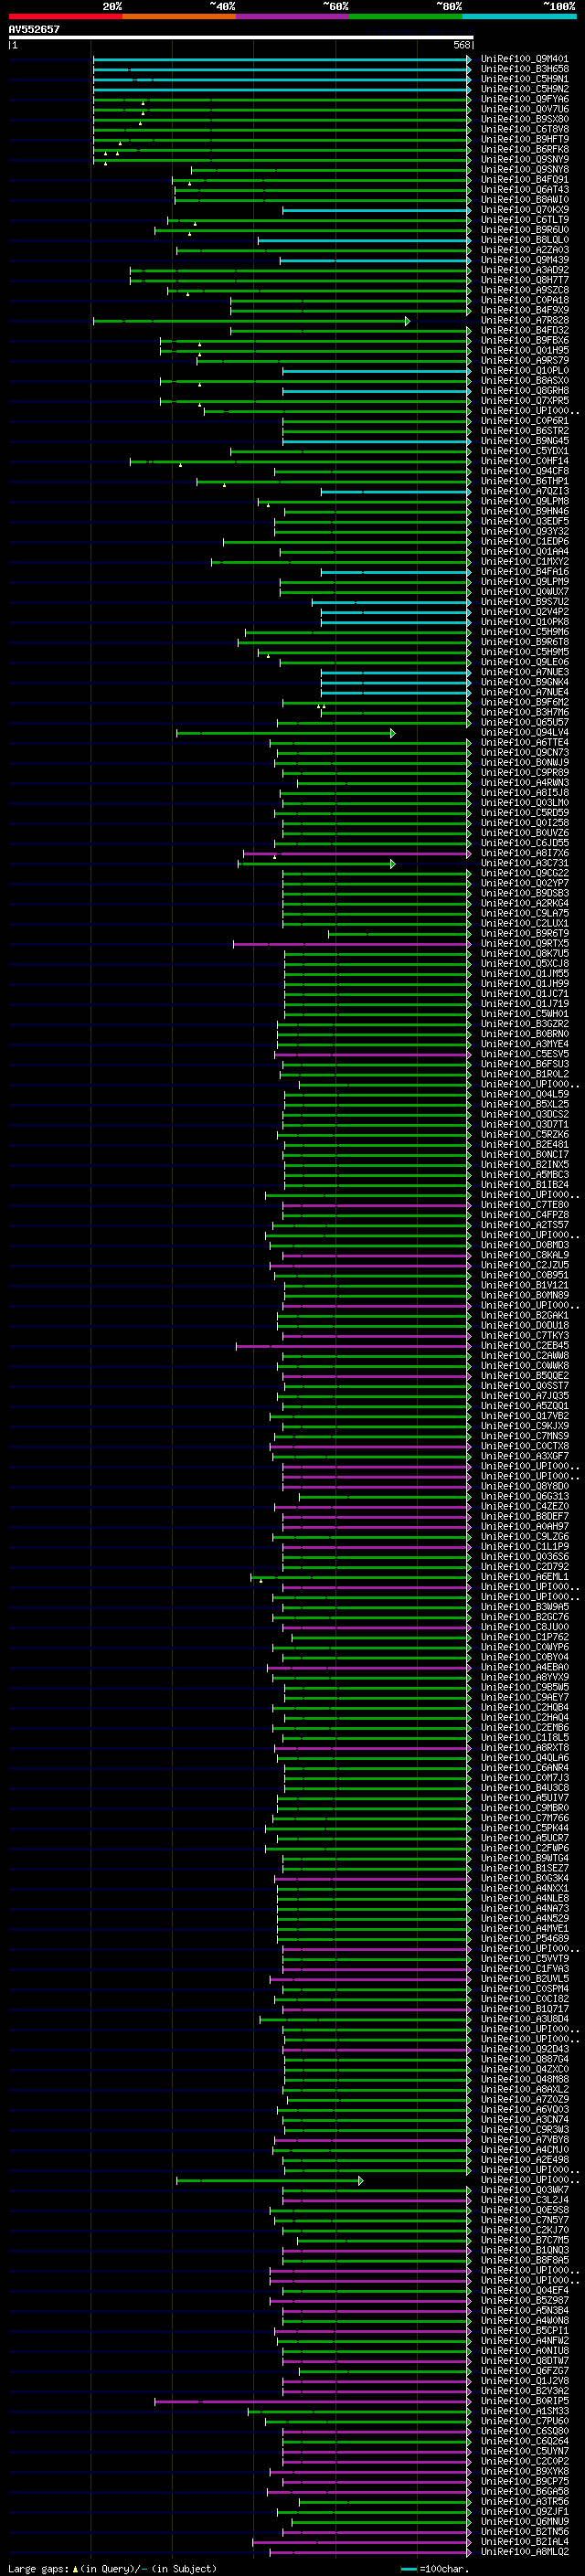
Task: Click the UniRef100_B8LQL0 label
Action: pos(524,240)
